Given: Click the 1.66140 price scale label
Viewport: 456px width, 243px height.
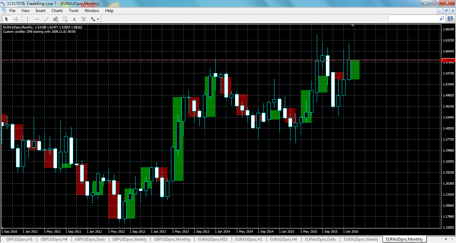Looking at the screenshot, I should point(448,29).
